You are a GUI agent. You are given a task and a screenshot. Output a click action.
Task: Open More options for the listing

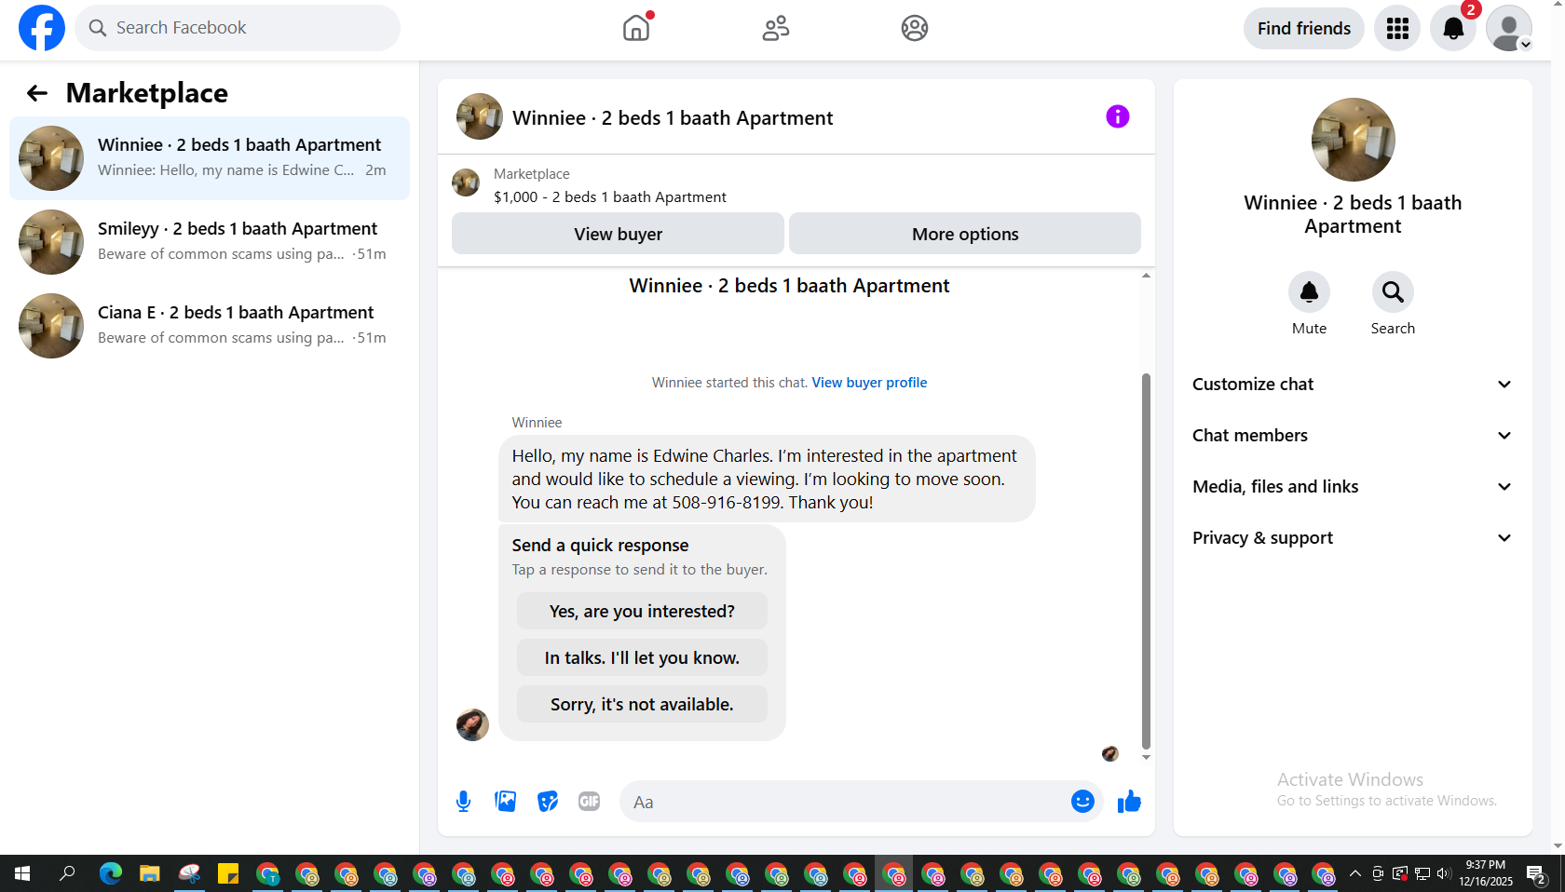click(965, 234)
